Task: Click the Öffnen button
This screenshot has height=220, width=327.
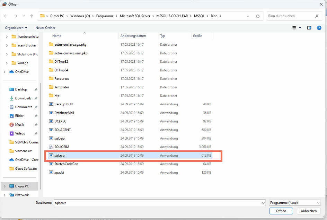Action: point(281,211)
